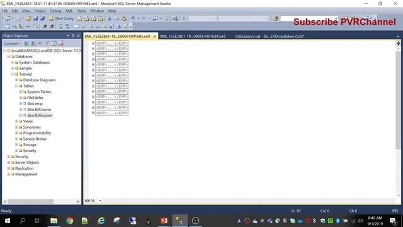This screenshot has height=227, width=403.
Task: Click the Uncomment selected lines icon
Action: (x=67, y=26)
